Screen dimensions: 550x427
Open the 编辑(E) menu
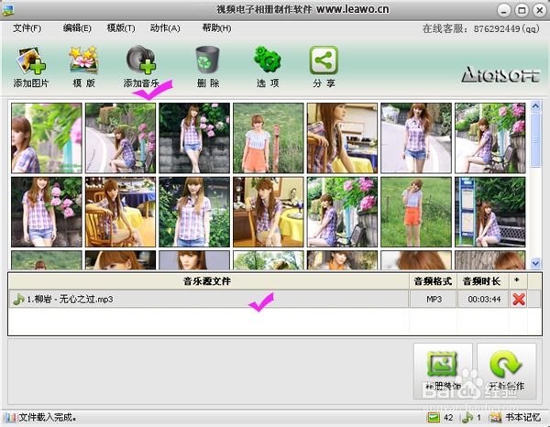77,28
